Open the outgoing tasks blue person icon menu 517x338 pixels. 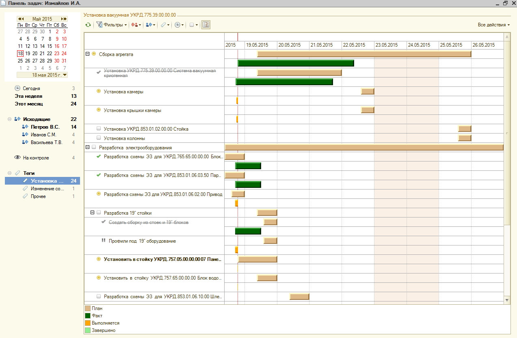150,25
